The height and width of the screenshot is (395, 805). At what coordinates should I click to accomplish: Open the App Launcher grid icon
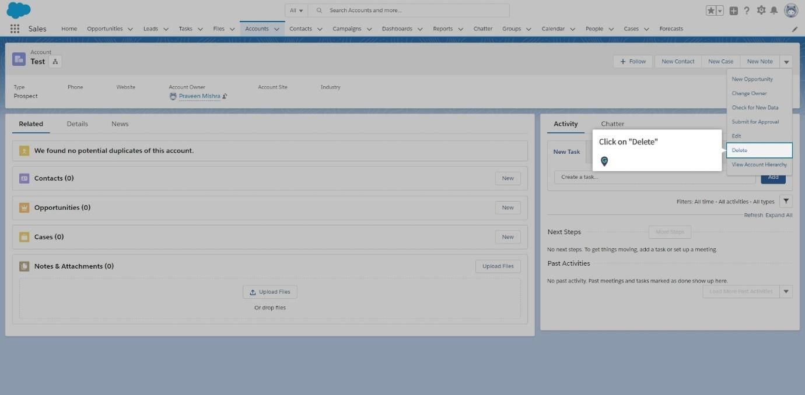coord(15,29)
